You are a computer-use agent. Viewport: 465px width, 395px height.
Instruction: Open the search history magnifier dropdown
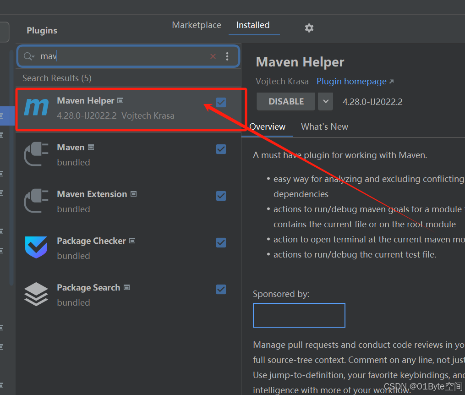pos(29,56)
